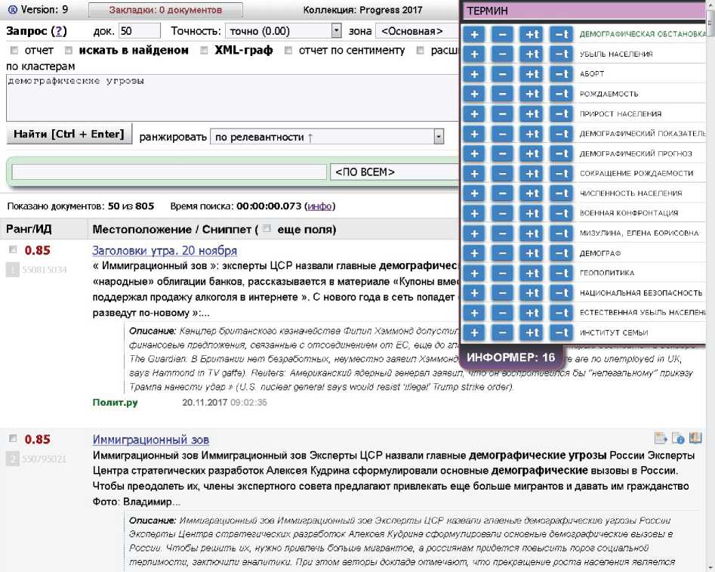
Task: Open Заголовки утра. 20 ноября link
Action: coord(165,251)
